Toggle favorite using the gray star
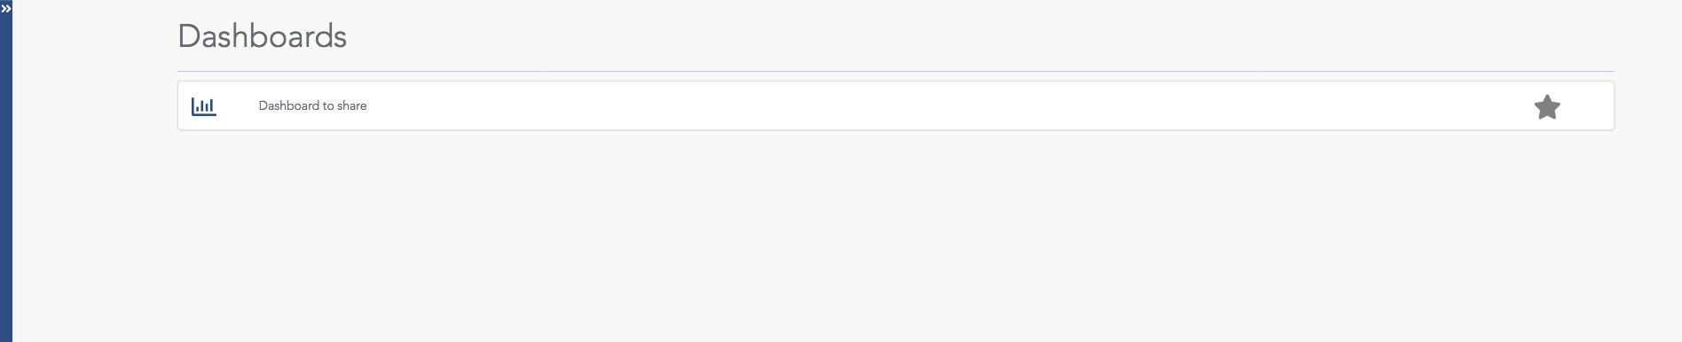The width and height of the screenshot is (1682, 342). (x=1547, y=106)
